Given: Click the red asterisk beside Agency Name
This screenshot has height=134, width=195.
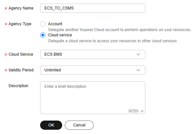Looking at the screenshot, I should coord(6,8).
